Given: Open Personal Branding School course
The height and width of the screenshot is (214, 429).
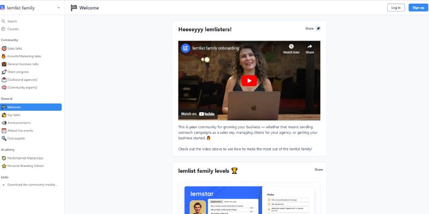Looking at the screenshot, I should (x=25, y=166).
